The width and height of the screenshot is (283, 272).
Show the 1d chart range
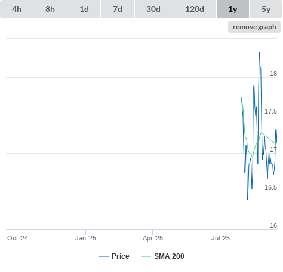click(84, 9)
